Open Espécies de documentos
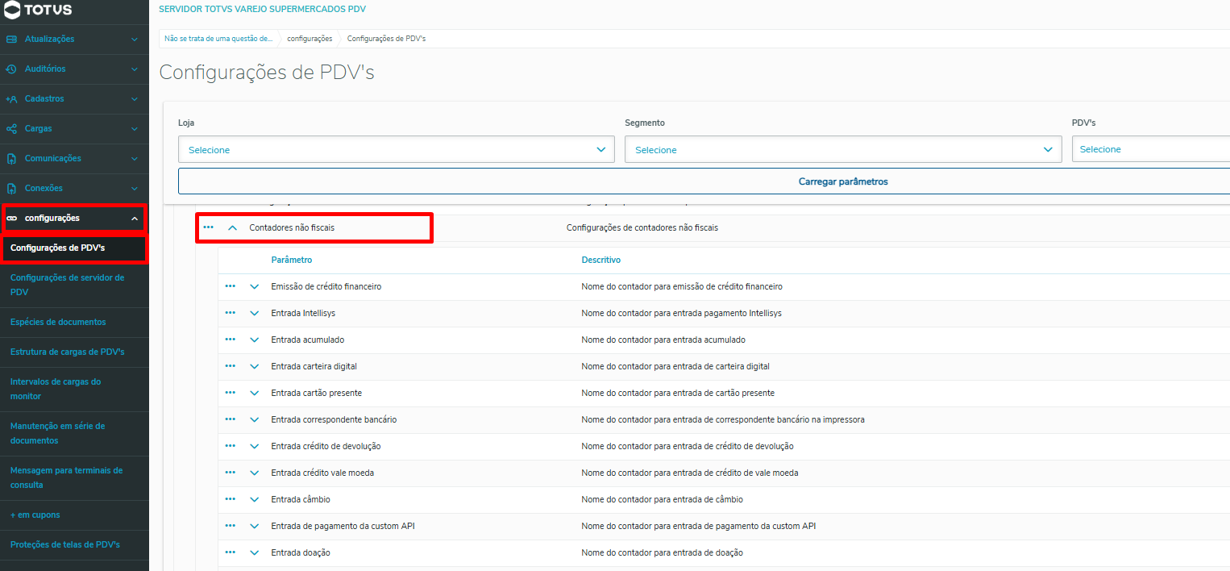 point(74,322)
